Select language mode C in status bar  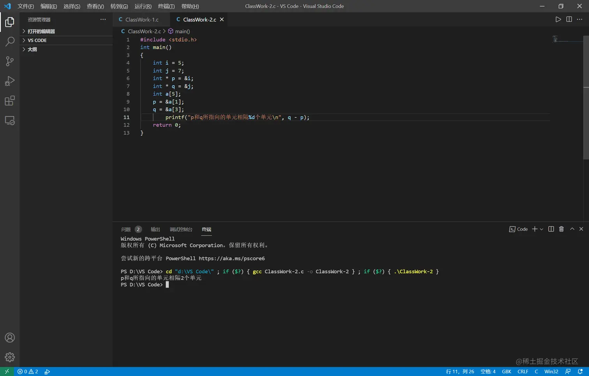pyautogui.click(x=536, y=372)
